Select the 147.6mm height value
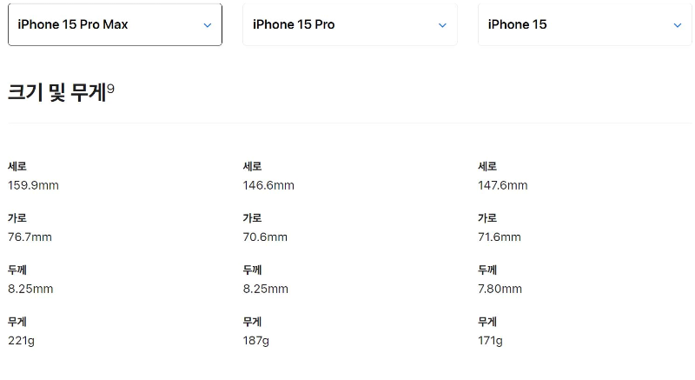This screenshot has height=380, width=695. [503, 185]
